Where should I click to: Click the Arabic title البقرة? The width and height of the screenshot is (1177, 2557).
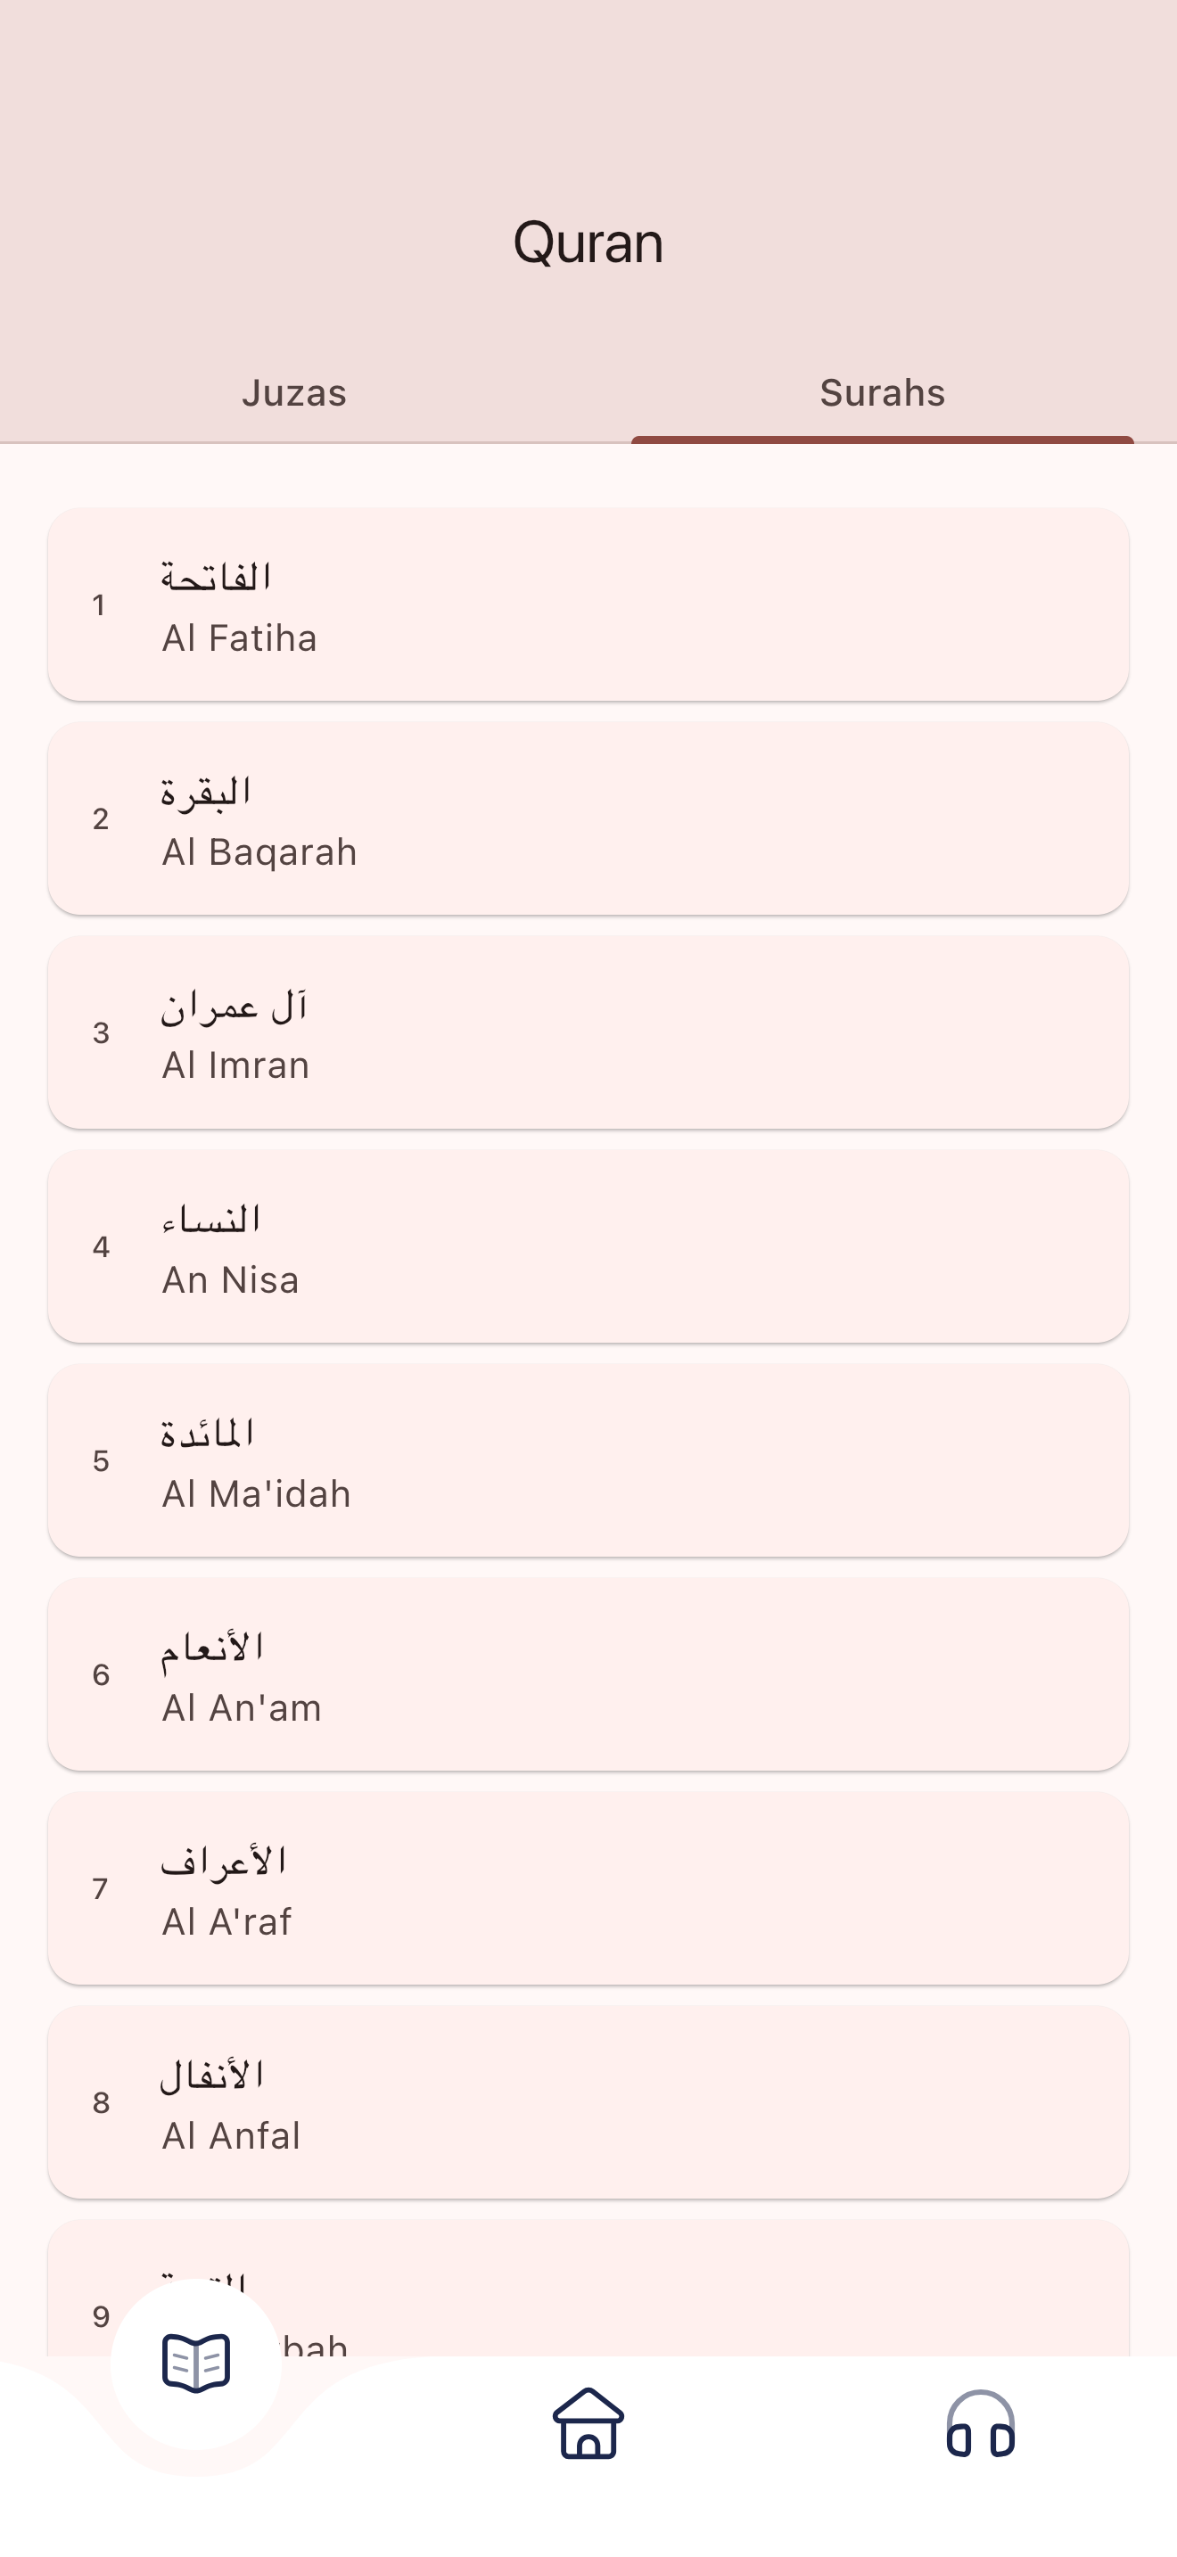(x=207, y=791)
